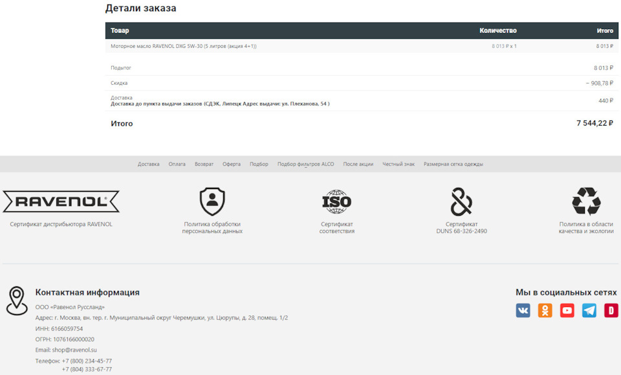Click the Детали заказа heading
Screen dimensions: 621x375
140,8
